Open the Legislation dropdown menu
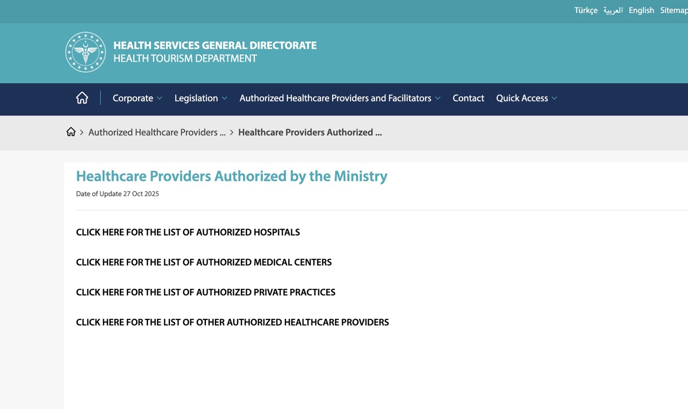 pos(200,98)
